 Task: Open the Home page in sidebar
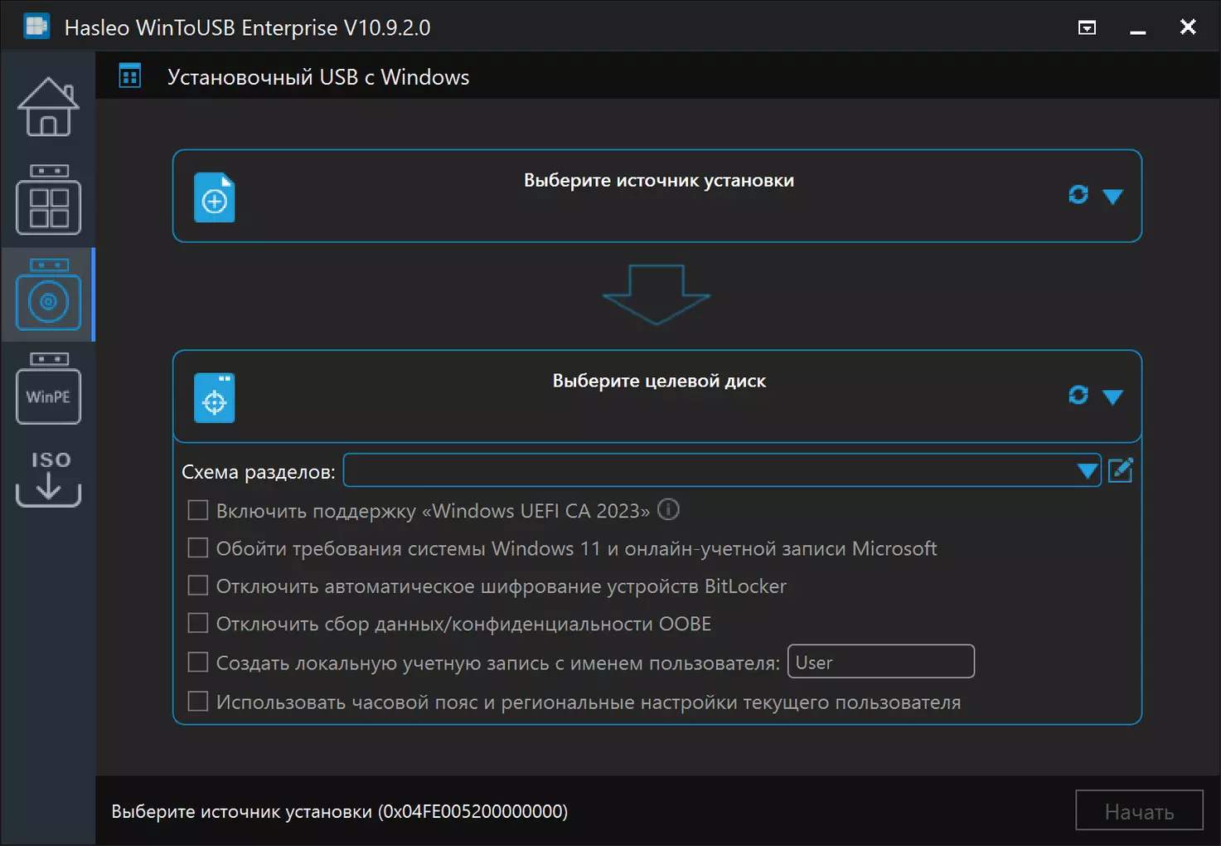(x=48, y=107)
